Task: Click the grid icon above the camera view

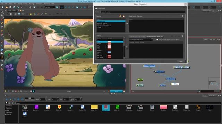Action: click(15, 14)
